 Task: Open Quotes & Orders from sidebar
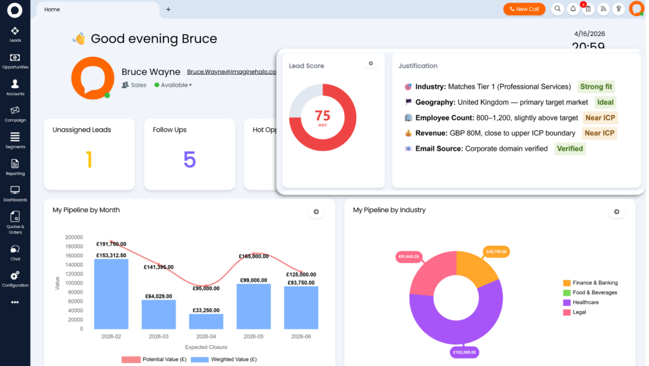[x=15, y=220]
